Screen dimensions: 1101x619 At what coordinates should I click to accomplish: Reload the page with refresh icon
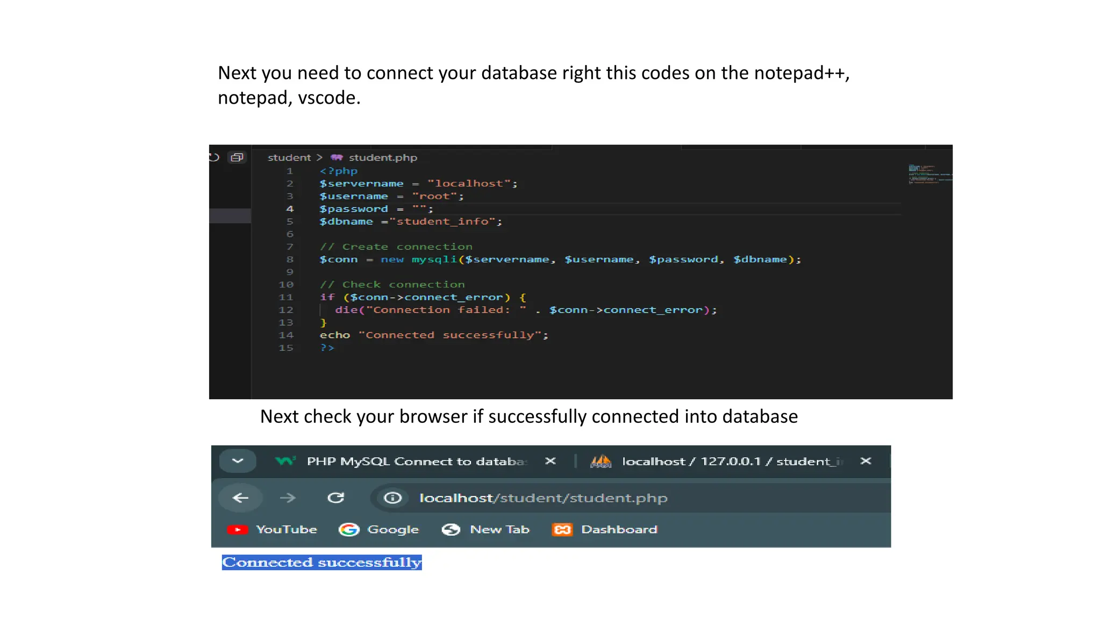[x=336, y=498]
